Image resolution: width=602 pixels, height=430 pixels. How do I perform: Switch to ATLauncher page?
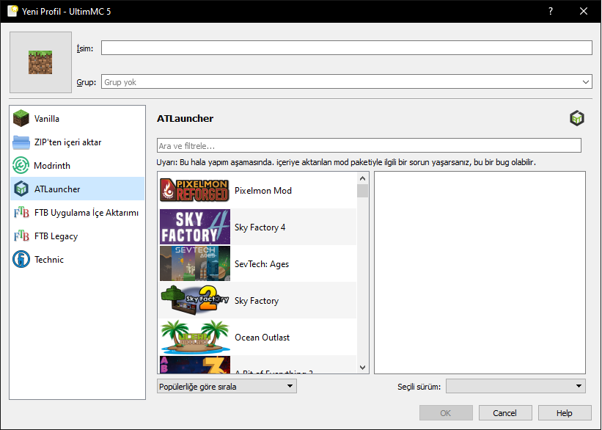click(78, 189)
